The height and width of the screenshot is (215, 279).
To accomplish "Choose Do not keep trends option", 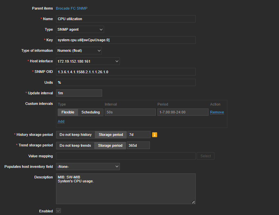I will click(75, 145).
